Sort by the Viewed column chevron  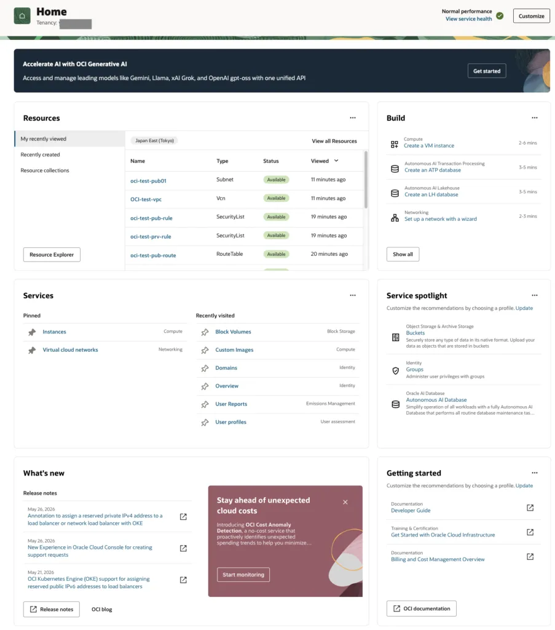click(336, 161)
